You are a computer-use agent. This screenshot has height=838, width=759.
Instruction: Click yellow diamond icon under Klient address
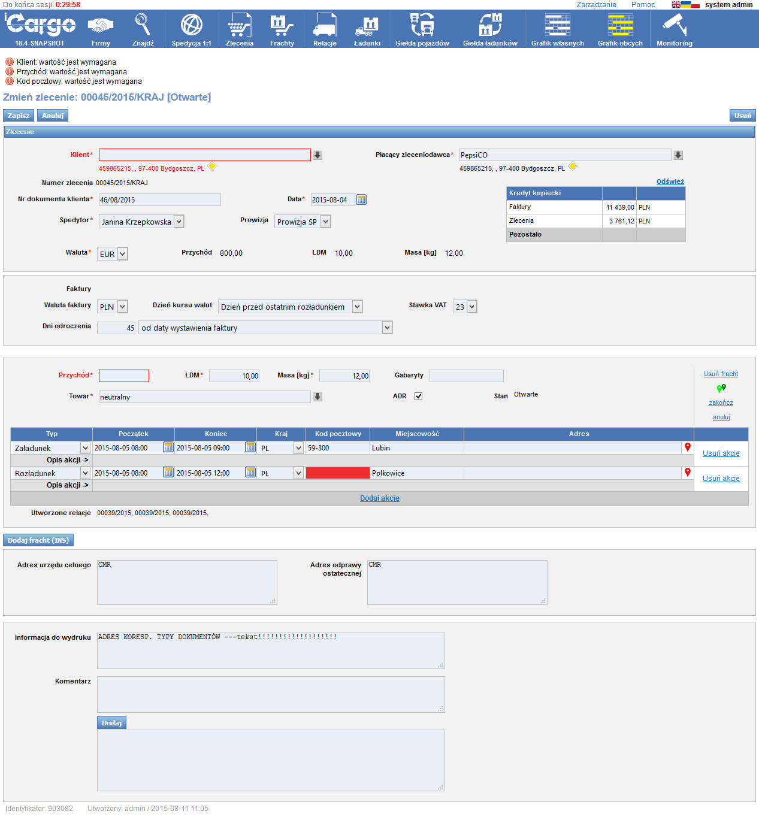click(x=212, y=167)
